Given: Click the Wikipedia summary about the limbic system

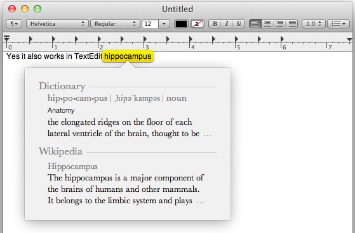Looking at the screenshot, I should click(126, 189).
